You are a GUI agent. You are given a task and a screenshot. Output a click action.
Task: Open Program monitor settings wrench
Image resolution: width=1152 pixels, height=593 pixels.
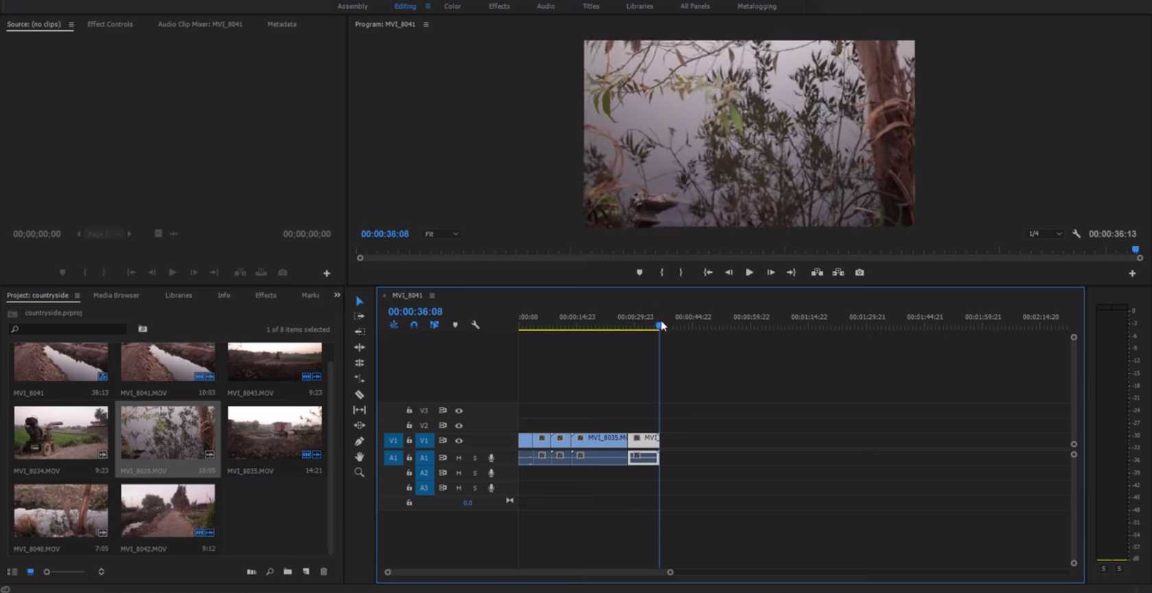(1077, 234)
